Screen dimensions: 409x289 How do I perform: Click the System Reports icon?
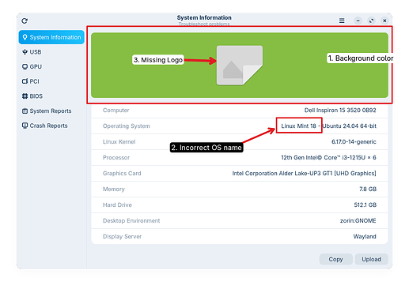click(25, 111)
